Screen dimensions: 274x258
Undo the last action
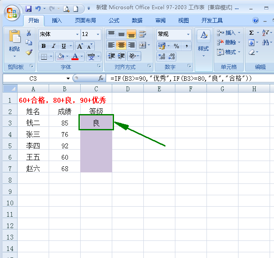pyautogui.click(x=38, y=8)
